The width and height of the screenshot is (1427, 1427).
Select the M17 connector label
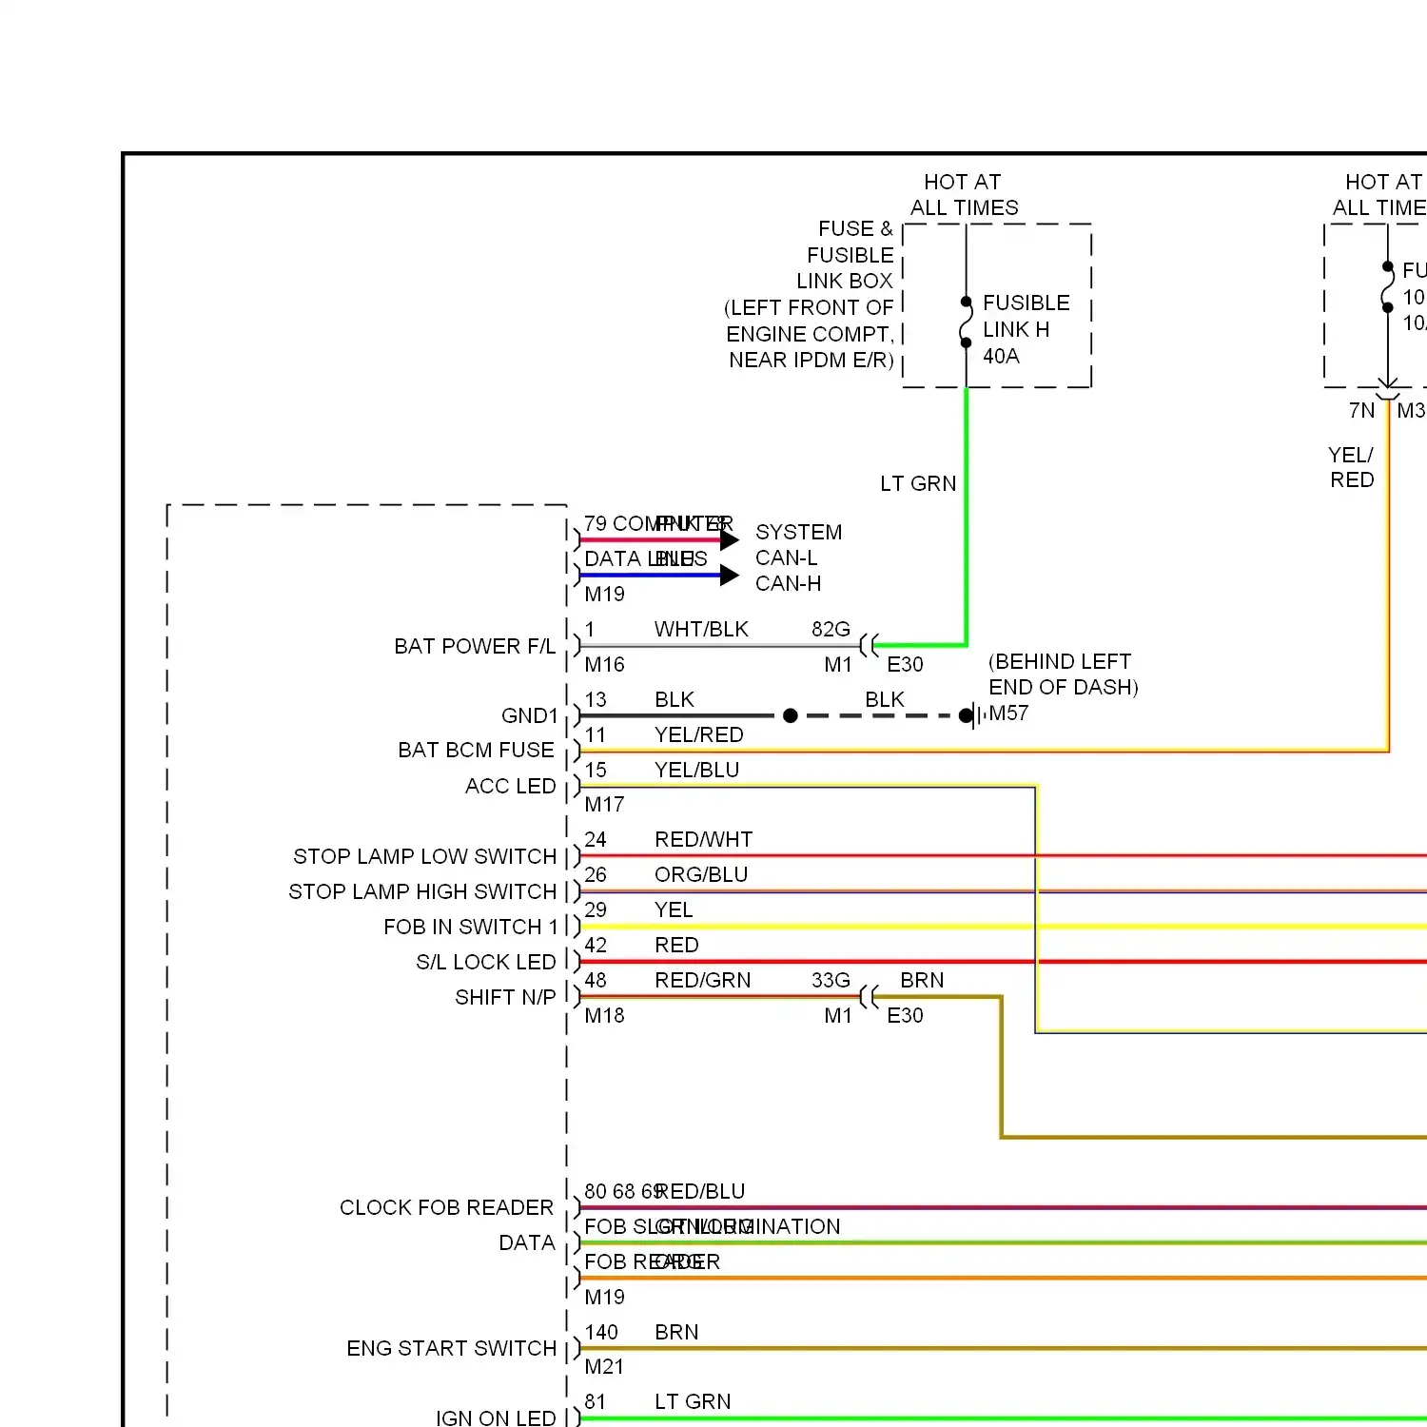click(x=604, y=804)
